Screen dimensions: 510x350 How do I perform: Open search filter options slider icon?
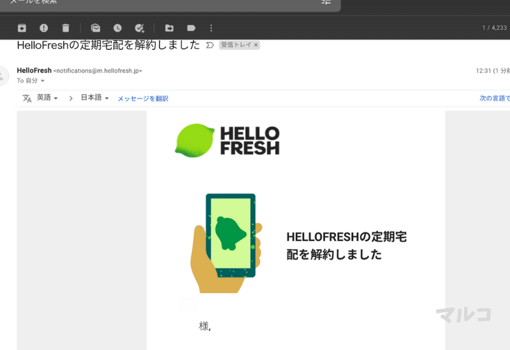(326, 2)
